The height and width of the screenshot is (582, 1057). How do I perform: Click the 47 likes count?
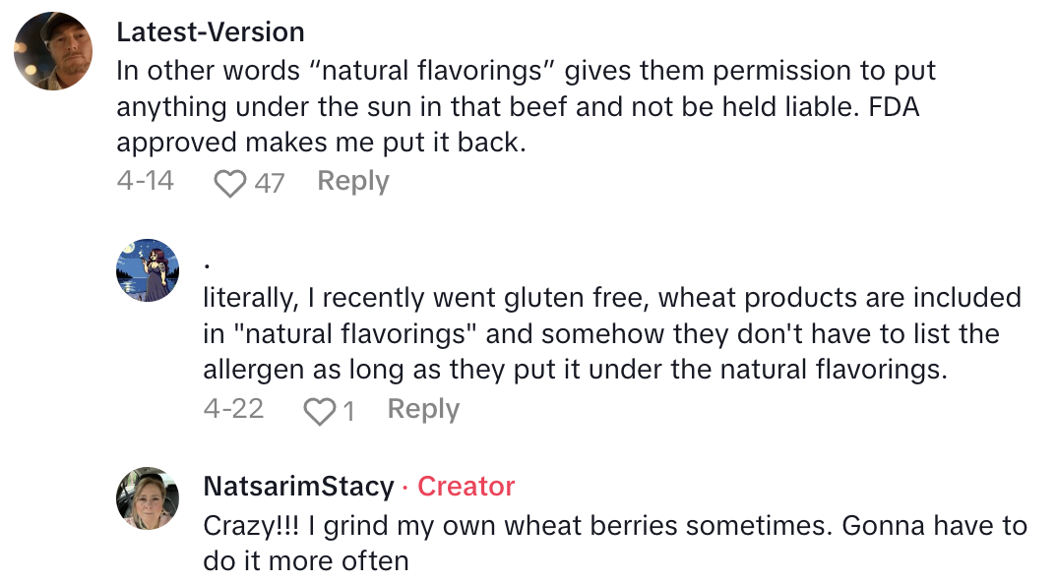[270, 183]
